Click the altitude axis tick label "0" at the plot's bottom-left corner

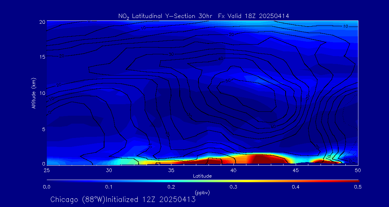44,164
